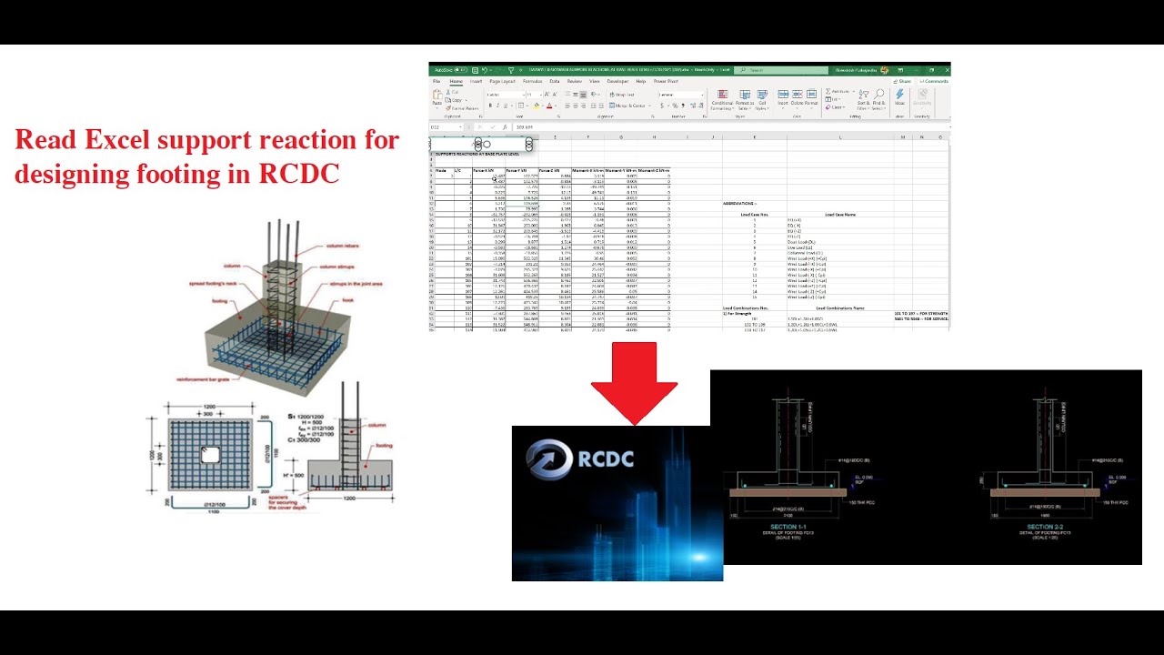Image resolution: width=1164 pixels, height=655 pixels.
Task: Switch to the Insert ribbon tab
Action: coord(476,81)
